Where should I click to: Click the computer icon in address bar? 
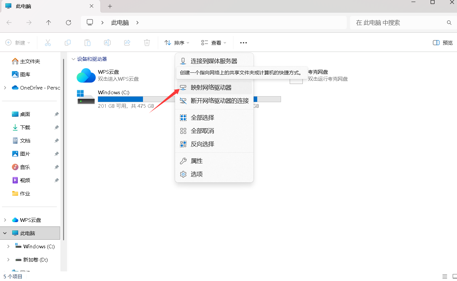coord(90,22)
